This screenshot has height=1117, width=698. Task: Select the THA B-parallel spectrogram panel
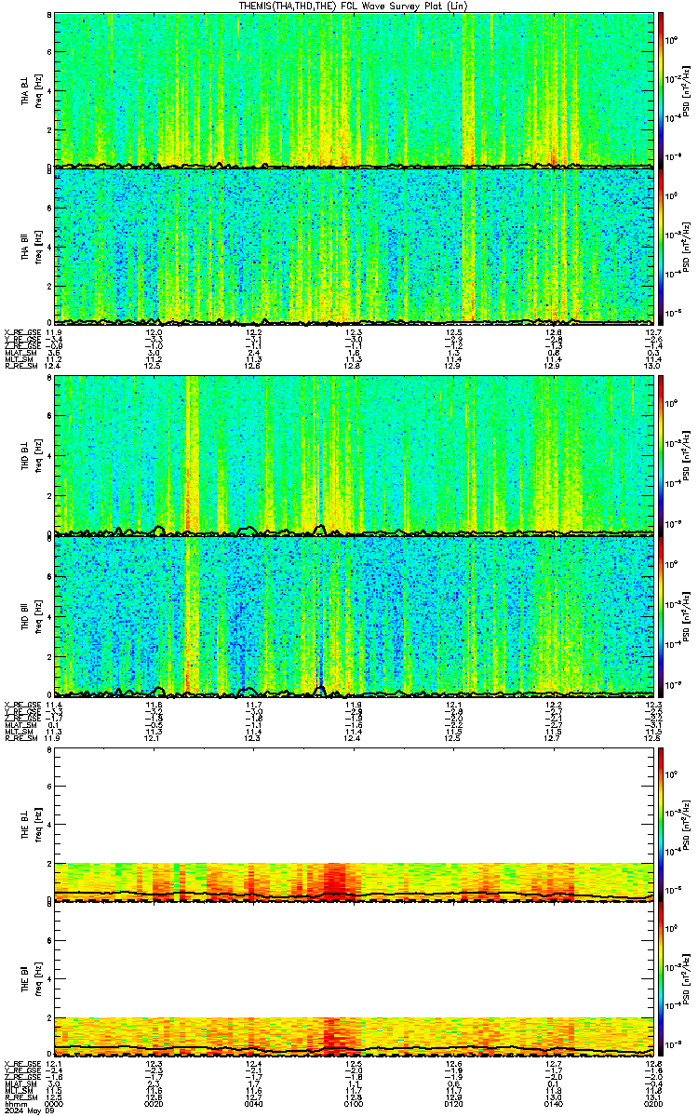tap(354, 246)
